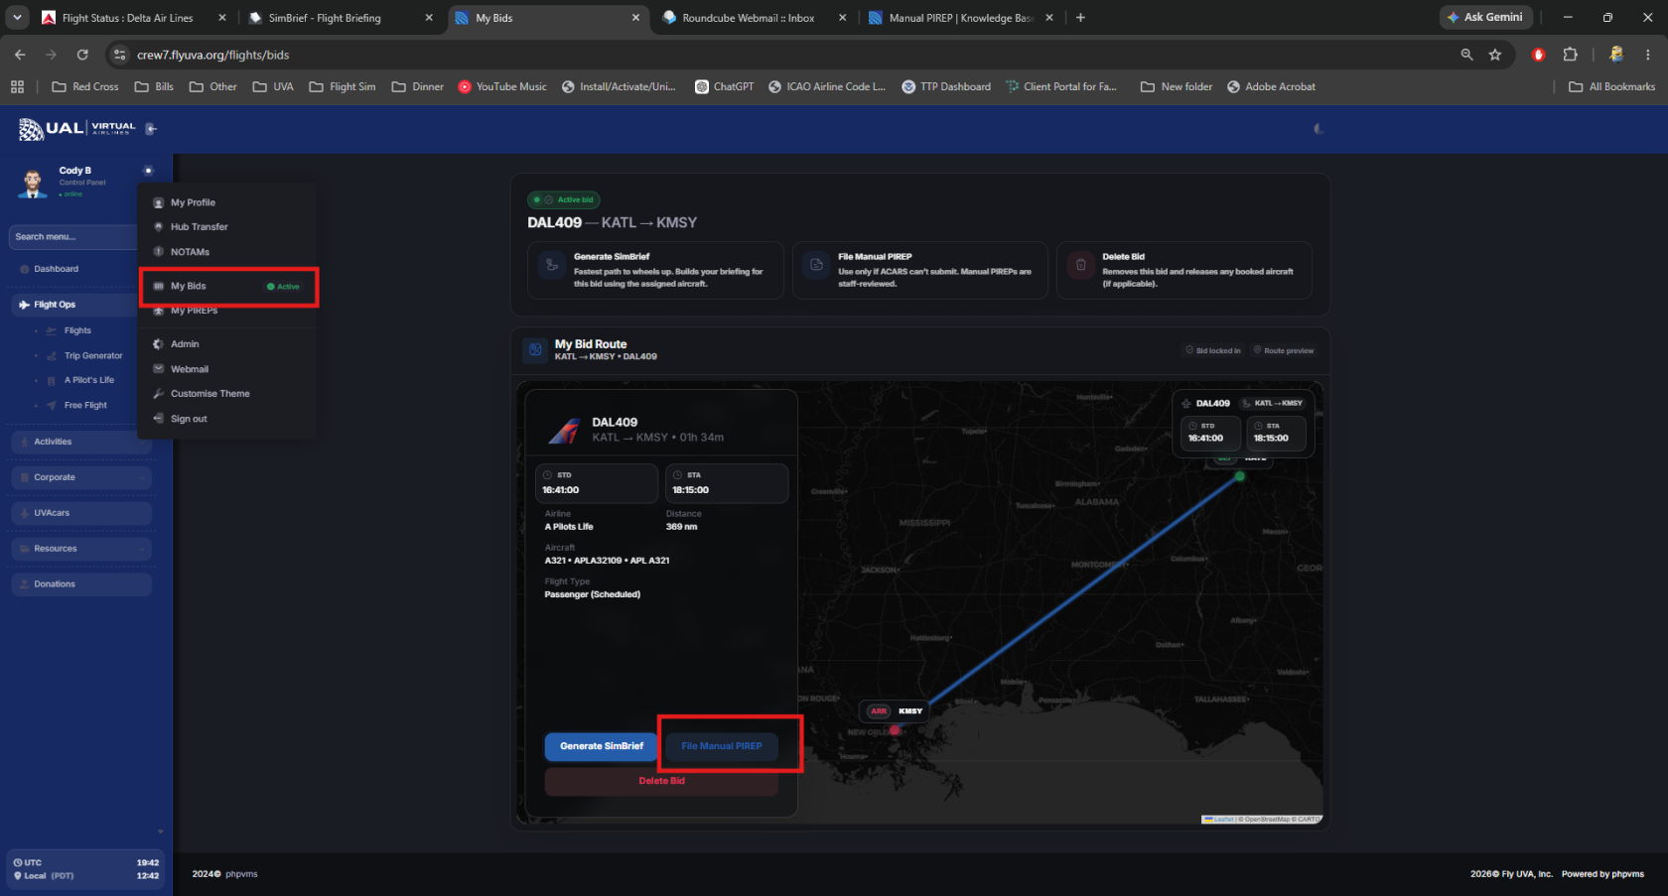Open Webmail from the user menu
Viewport: 1668px width, 896px height.
[x=190, y=369]
